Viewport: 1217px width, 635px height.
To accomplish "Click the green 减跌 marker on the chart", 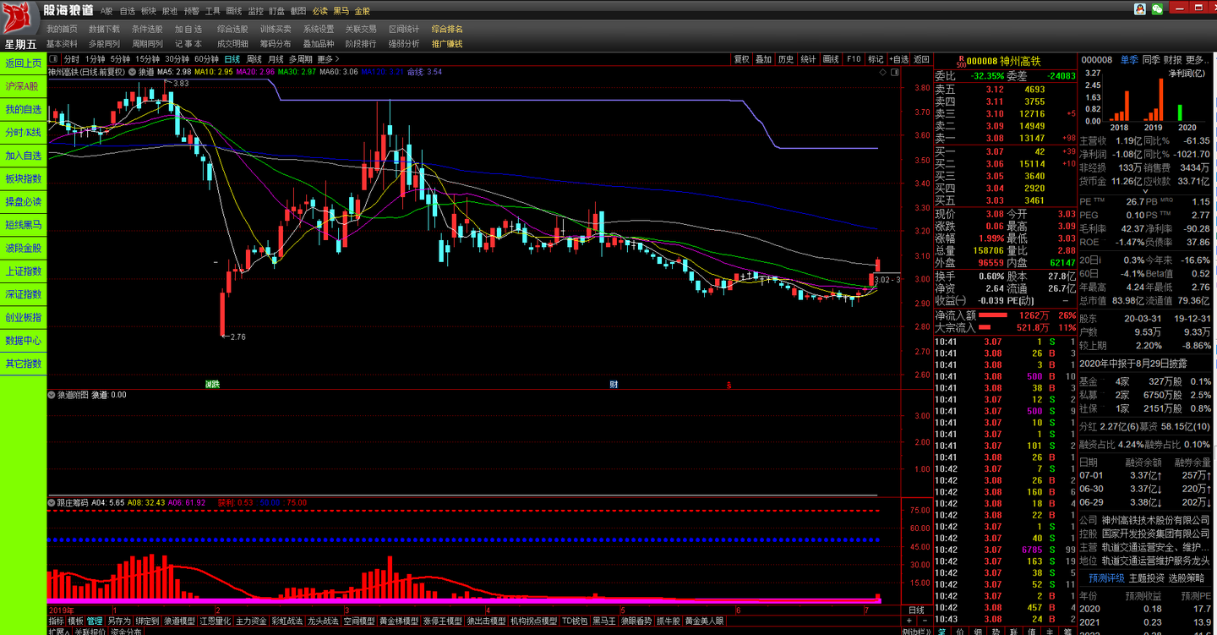I will (212, 384).
